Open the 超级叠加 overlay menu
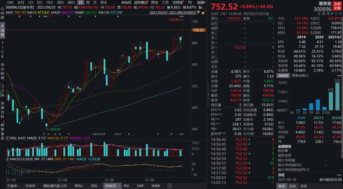The height and width of the screenshot is (189, 343). [141, 3]
